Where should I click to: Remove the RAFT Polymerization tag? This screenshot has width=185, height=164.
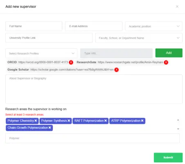[106, 121]
